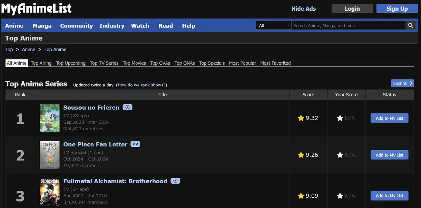Image resolution: width=421 pixels, height=208 pixels.
Task: Click the '924,823 members' text
Action: (83, 129)
